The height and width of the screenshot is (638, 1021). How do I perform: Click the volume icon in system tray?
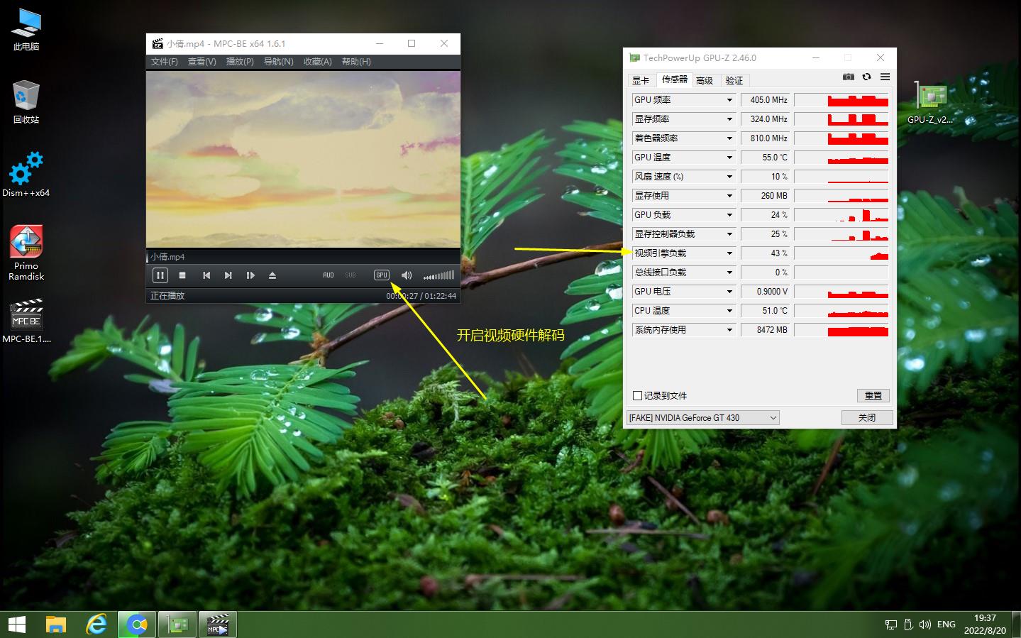tap(925, 625)
